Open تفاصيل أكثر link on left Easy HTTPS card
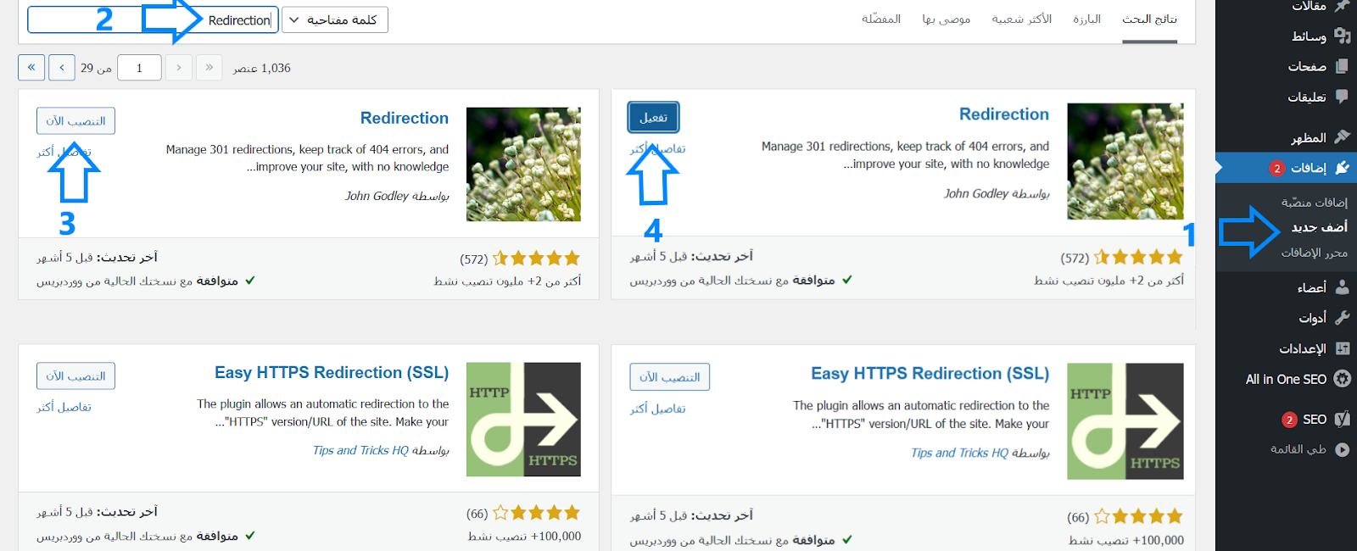Viewport: 1357px width, 551px height. [64, 407]
